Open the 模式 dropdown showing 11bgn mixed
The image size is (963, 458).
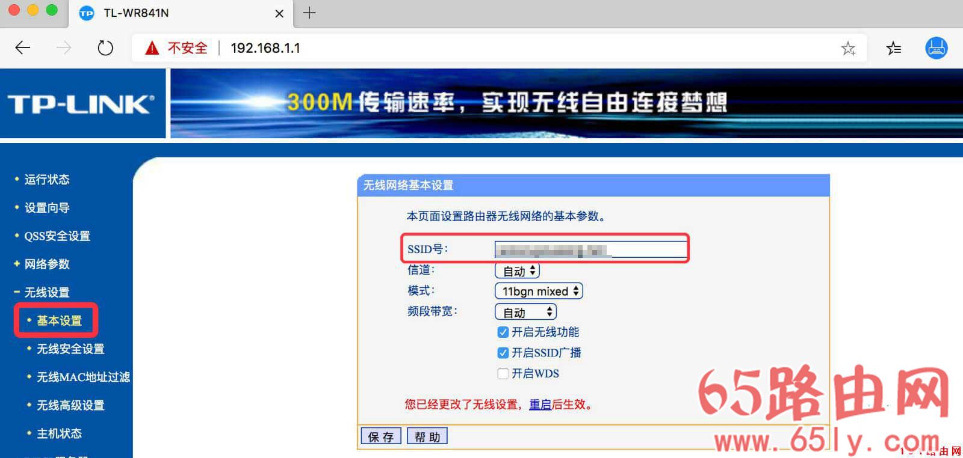(x=539, y=291)
